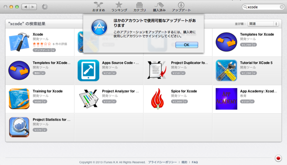Navigate forward with right arrow button
This screenshot has width=287, height=165.
click(x=33, y=7)
